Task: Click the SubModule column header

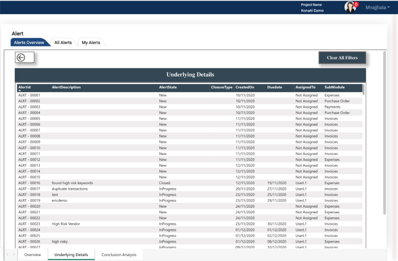Action: click(334, 87)
